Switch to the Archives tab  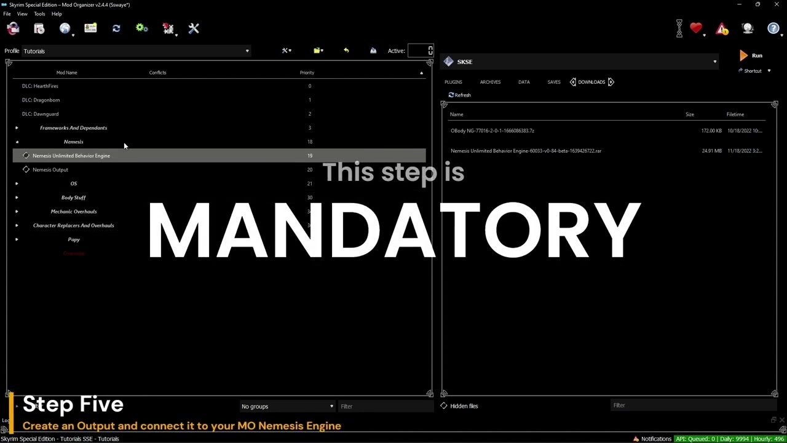490,82
